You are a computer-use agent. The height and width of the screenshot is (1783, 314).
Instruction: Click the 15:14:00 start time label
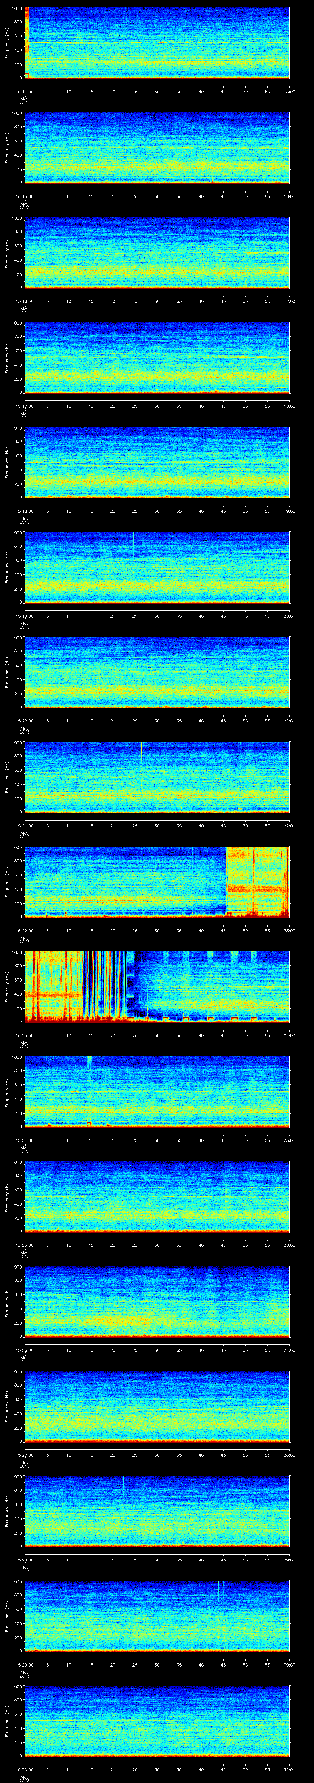24,91
